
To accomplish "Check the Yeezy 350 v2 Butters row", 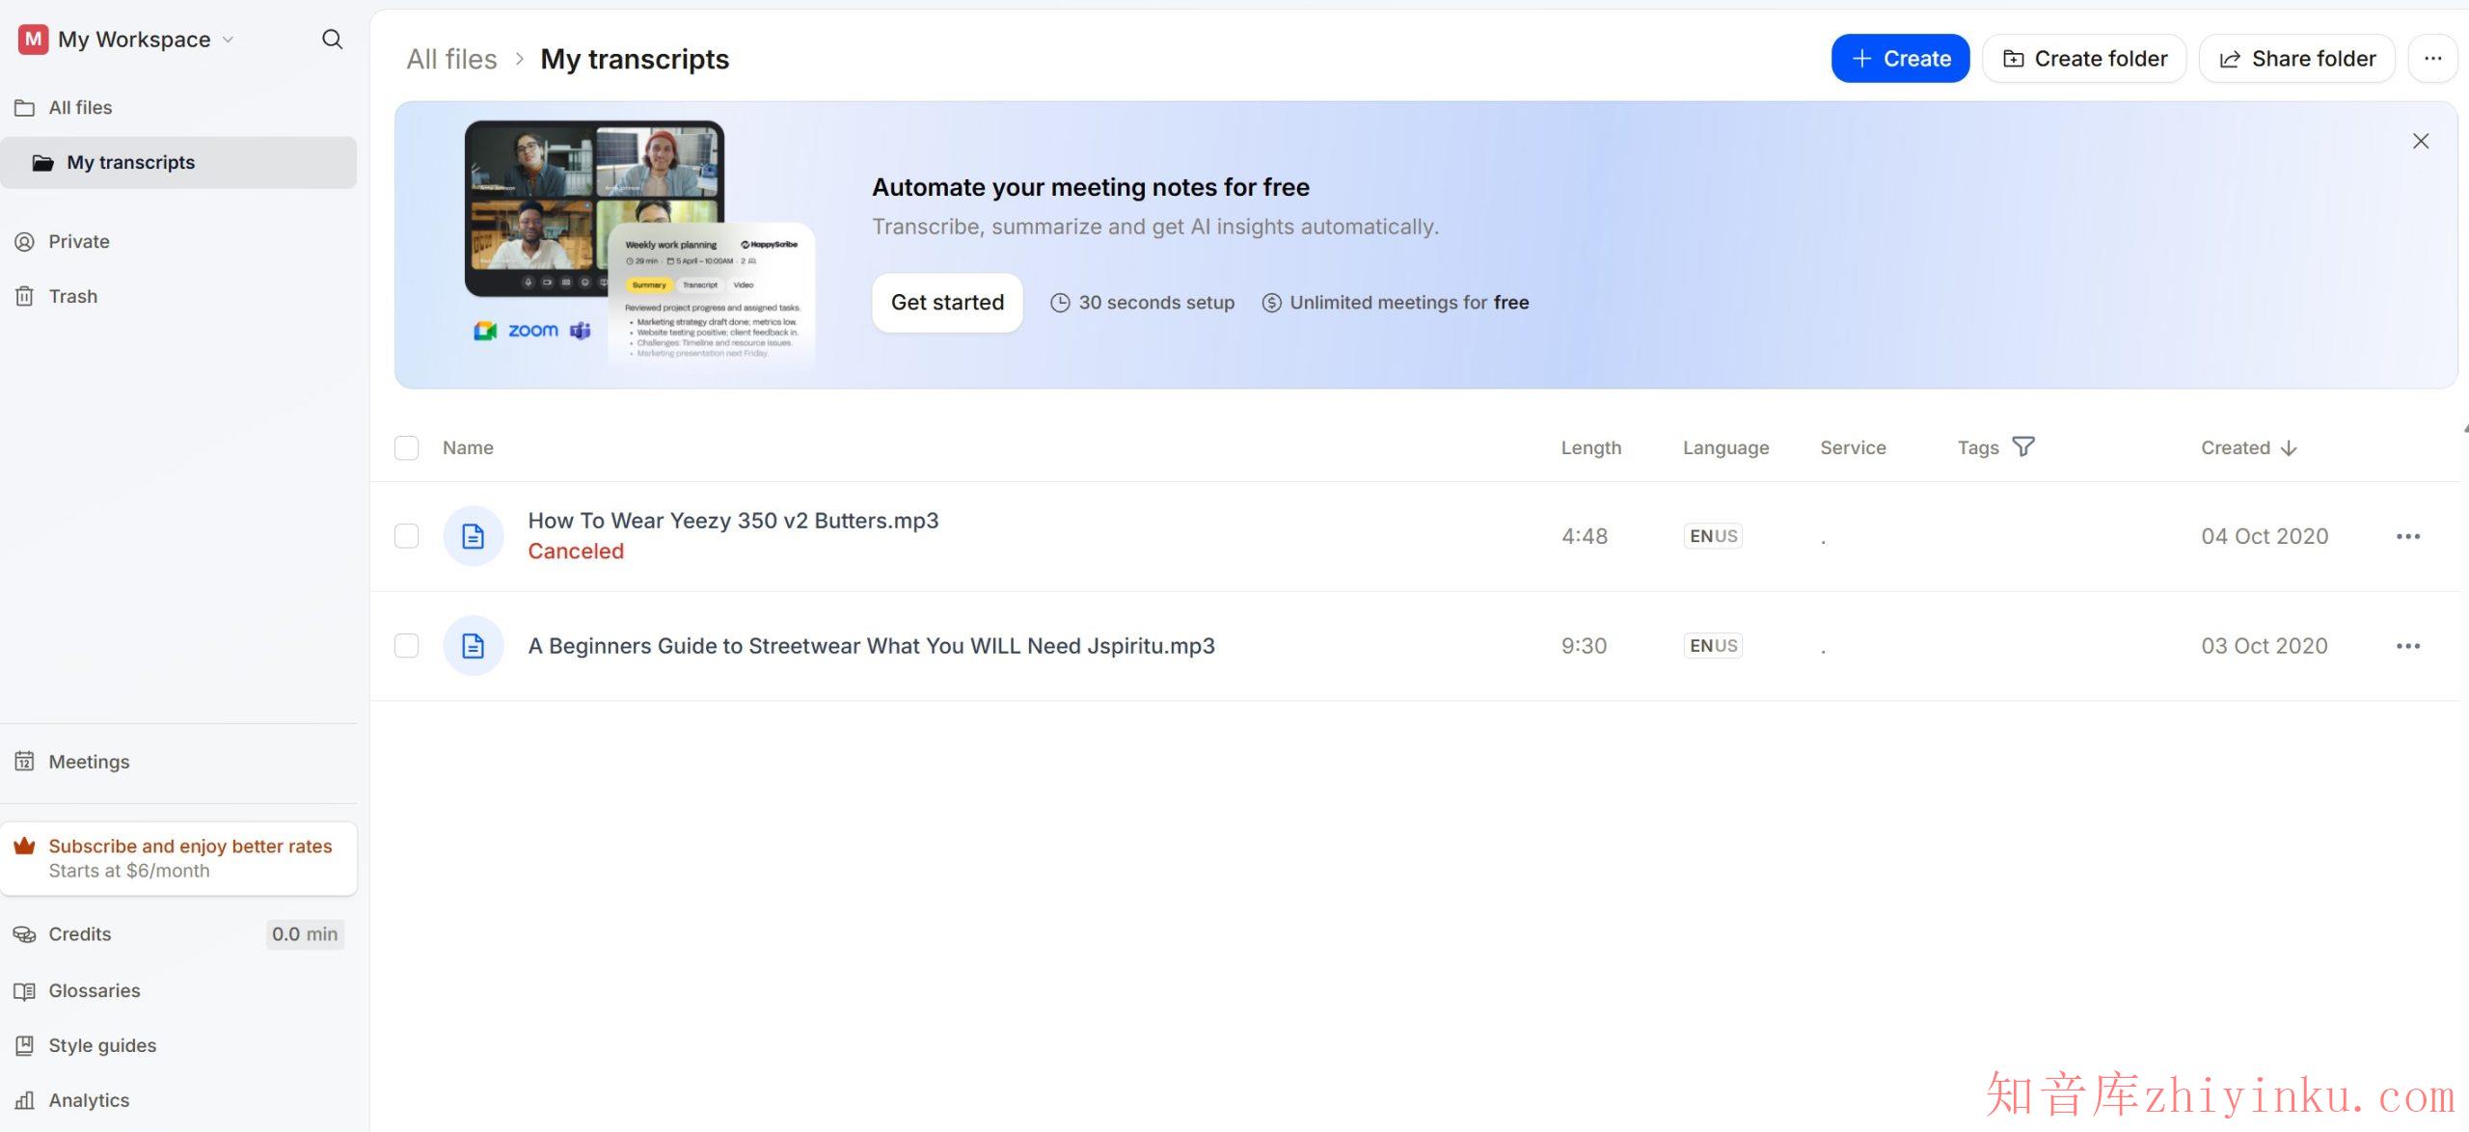I will (407, 536).
